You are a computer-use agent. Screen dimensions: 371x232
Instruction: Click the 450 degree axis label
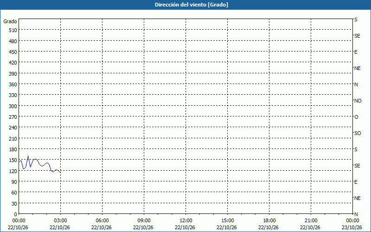(x=13, y=52)
